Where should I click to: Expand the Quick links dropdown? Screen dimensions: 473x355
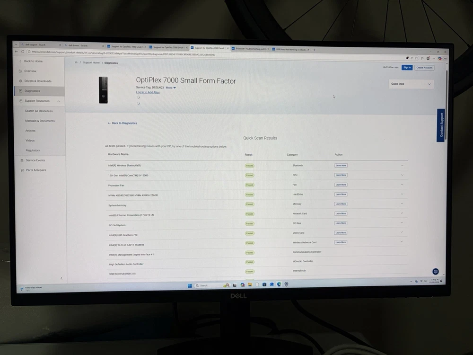pos(411,84)
